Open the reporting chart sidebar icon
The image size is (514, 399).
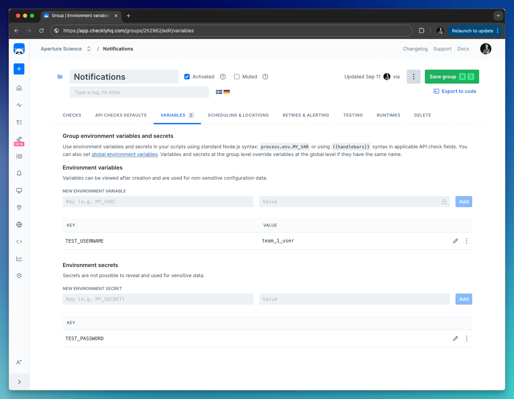pyautogui.click(x=19, y=259)
